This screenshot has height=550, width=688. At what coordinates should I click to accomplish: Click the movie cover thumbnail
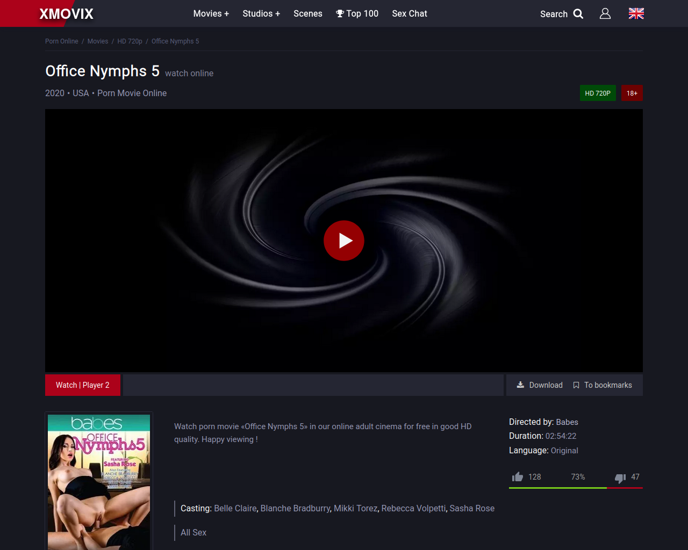(x=99, y=482)
